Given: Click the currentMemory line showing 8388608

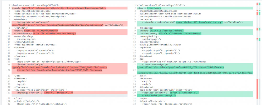Looking at the screenshot, I should 195,34.
